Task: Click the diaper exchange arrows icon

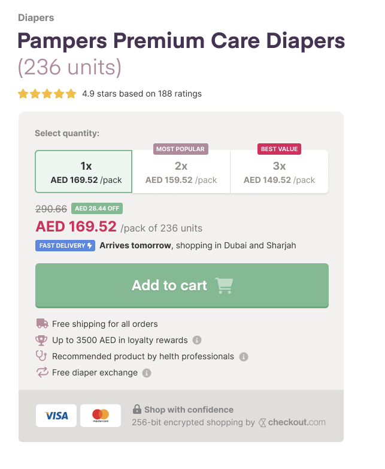Action: click(x=42, y=372)
